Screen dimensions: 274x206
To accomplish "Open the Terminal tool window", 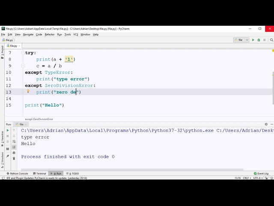I will point(39,173).
